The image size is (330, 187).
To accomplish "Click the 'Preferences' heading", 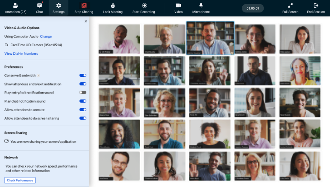I will point(14,67).
